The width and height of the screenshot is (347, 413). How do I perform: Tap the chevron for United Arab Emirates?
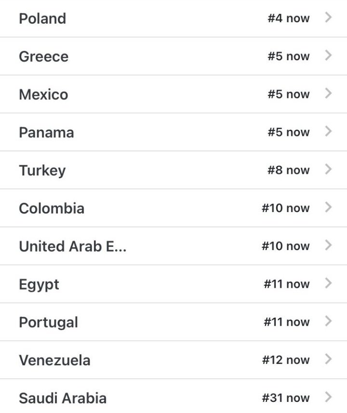pyautogui.click(x=328, y=246)
